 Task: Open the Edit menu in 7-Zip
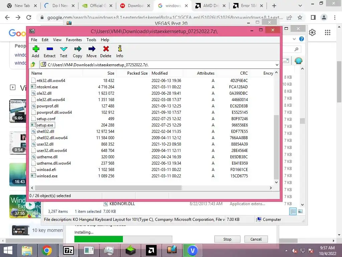(x=45, y=40)
